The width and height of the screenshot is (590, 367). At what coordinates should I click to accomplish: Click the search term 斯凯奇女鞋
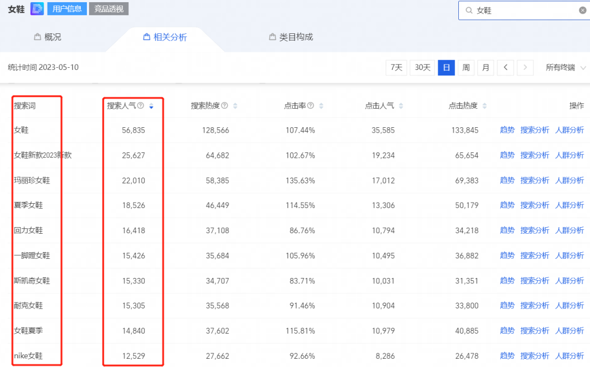pyautogui.click(x=32, y=281)
